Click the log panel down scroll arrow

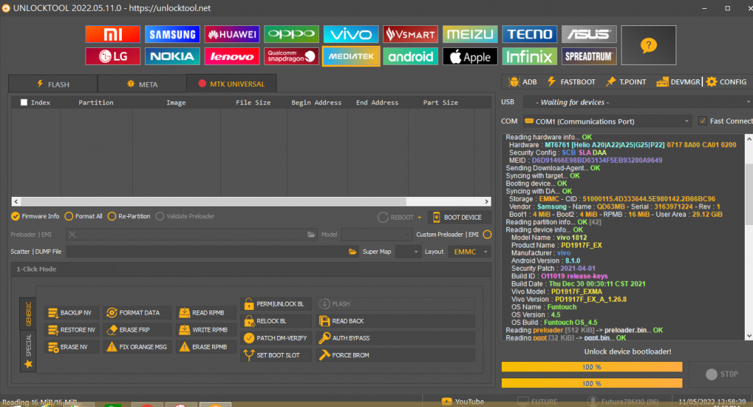[749, 337]
